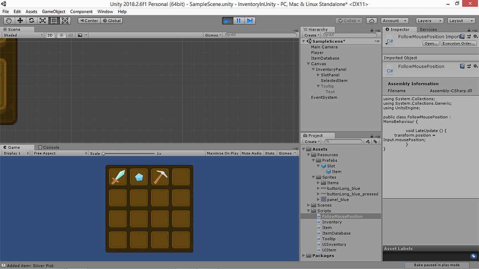
Task: Click the Center pivot button
Action: coord(88,20)
